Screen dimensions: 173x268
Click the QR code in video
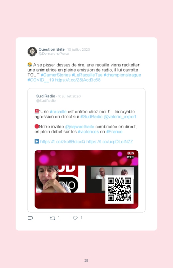tap(119, 189)
